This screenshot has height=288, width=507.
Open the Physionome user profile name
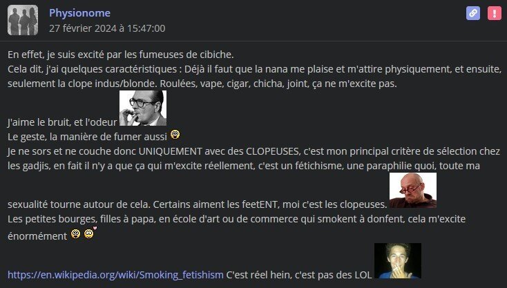pos(79,13)
